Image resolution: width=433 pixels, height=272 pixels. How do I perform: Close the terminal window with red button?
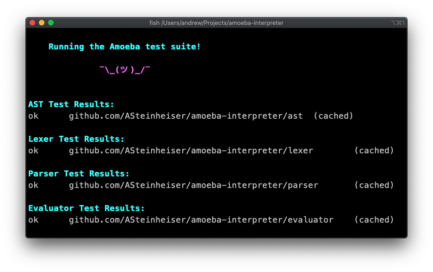click(32, 23)
